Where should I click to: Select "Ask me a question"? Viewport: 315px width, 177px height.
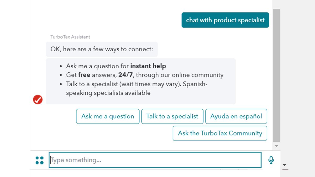107,116
